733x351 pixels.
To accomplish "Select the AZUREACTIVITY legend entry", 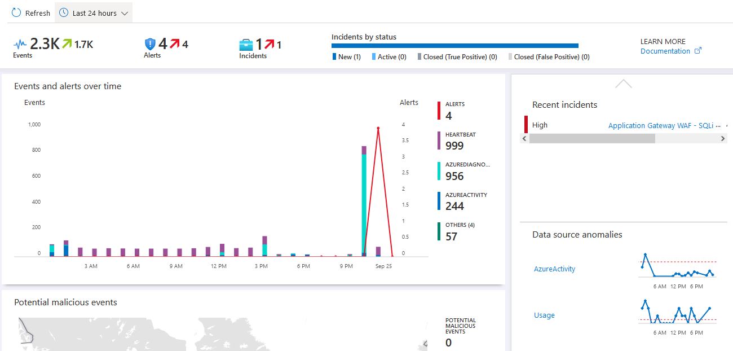I will [x=466, y=201].
